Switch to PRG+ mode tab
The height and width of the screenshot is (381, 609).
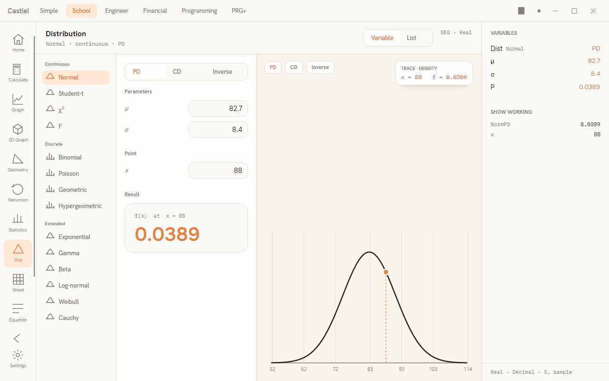pos(239,10)
